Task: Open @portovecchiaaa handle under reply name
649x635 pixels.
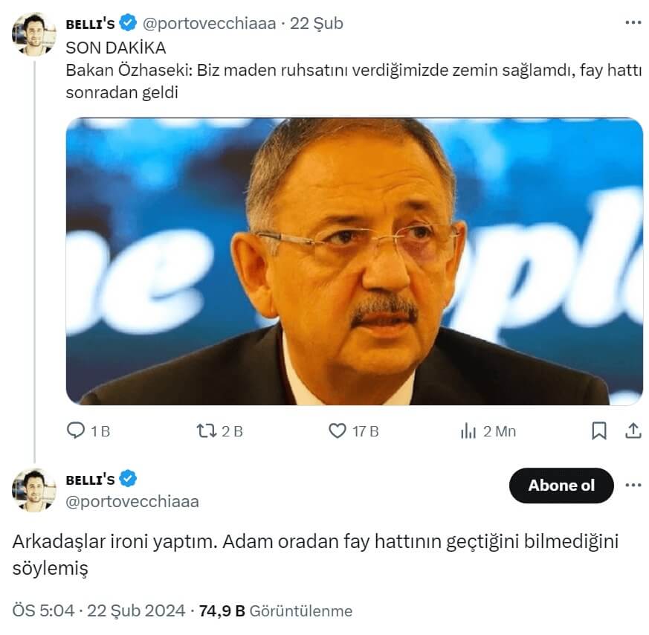Action: [x=132, y=502]
